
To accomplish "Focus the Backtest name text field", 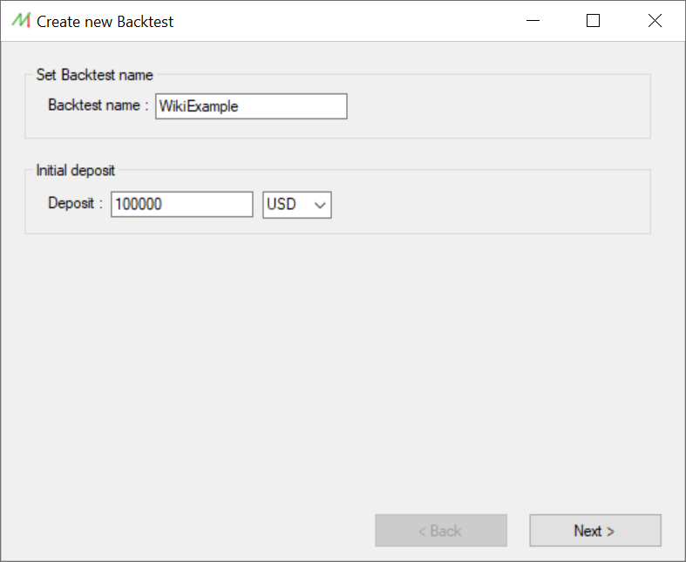I will [x=251, y=106].
